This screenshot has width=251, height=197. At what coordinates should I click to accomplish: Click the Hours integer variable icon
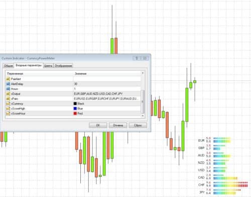click(8, 89)
